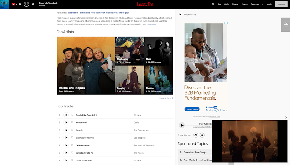This screenshot has width=290, height=165.
Task: Open the alternative rock related tag
Action: [87, 13]
